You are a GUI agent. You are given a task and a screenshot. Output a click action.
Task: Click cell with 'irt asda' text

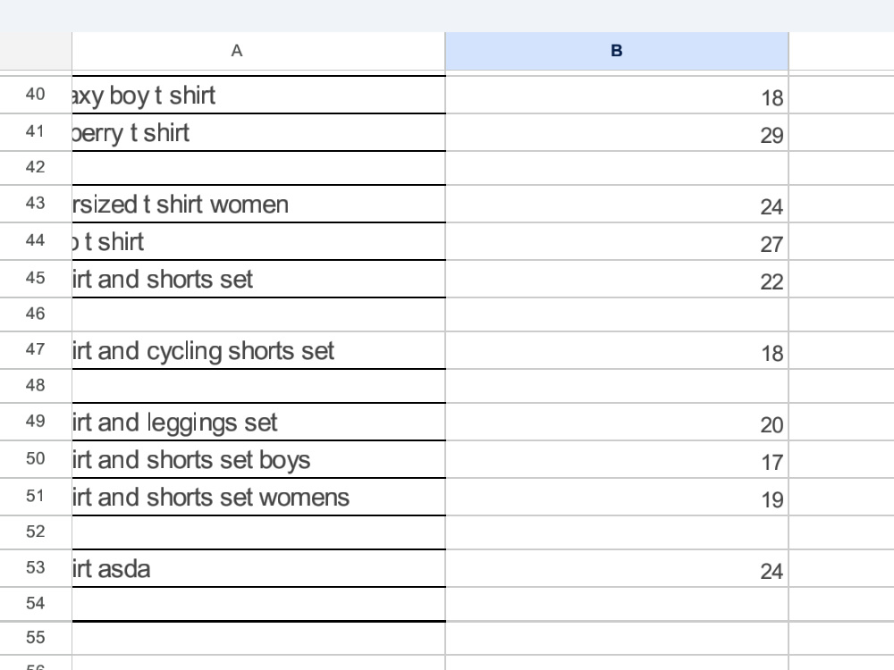258,568
